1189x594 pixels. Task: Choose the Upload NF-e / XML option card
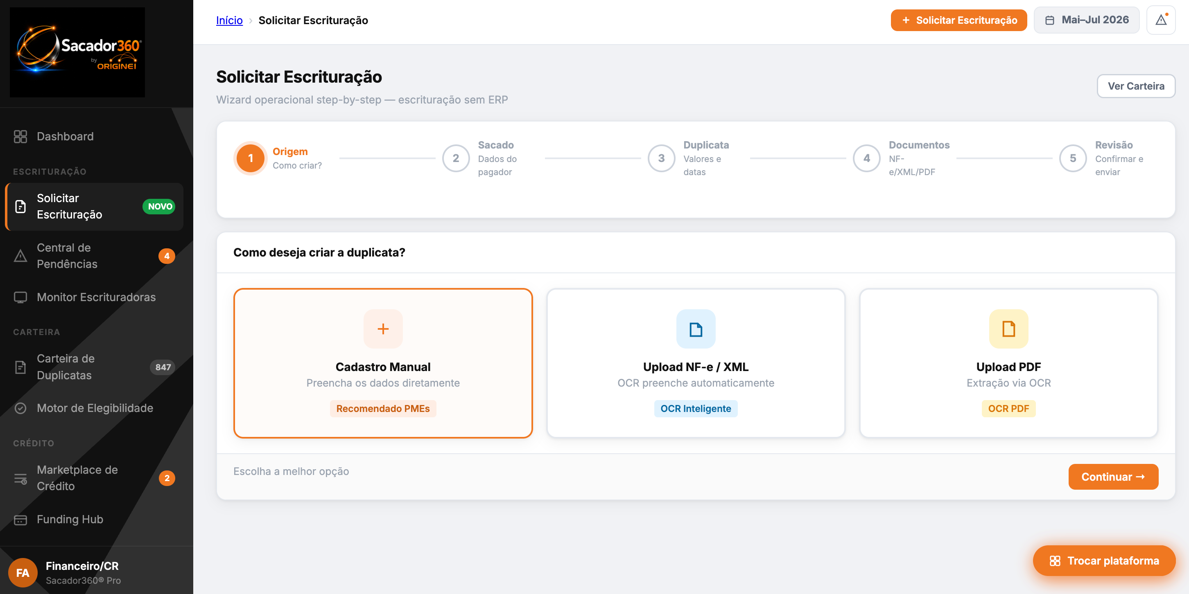(696, 363)
